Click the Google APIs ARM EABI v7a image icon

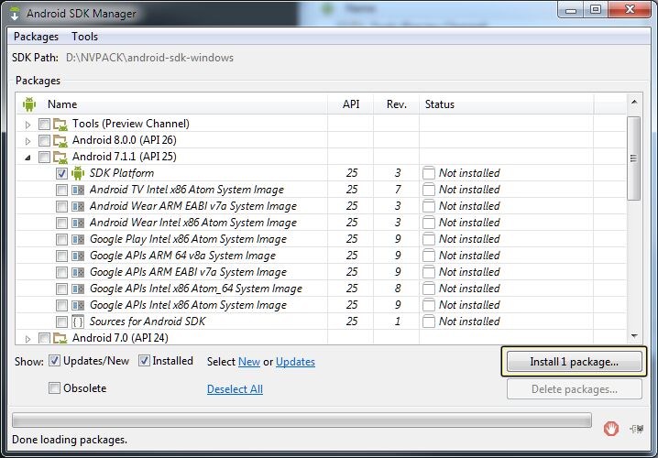(x=78, y=272)
